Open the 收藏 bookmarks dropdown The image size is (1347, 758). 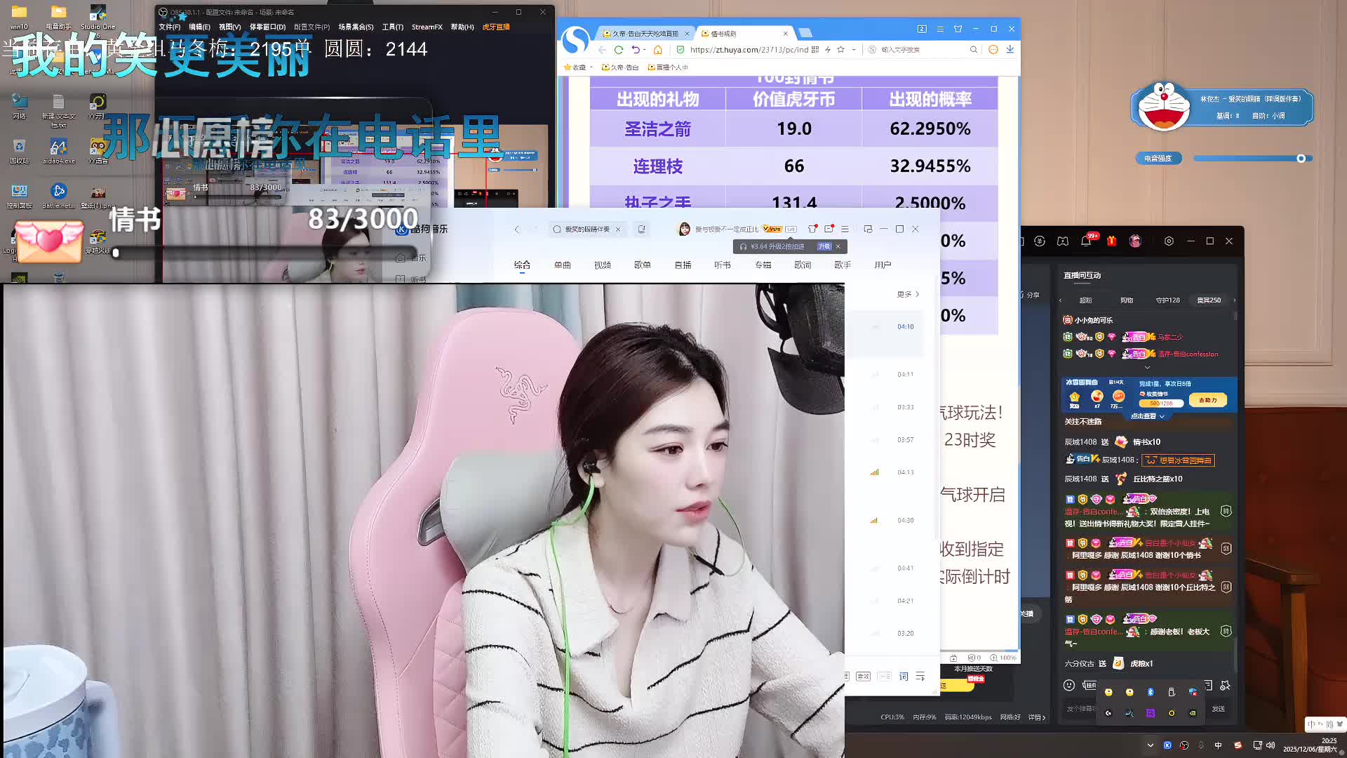click(x=579, y=67)
